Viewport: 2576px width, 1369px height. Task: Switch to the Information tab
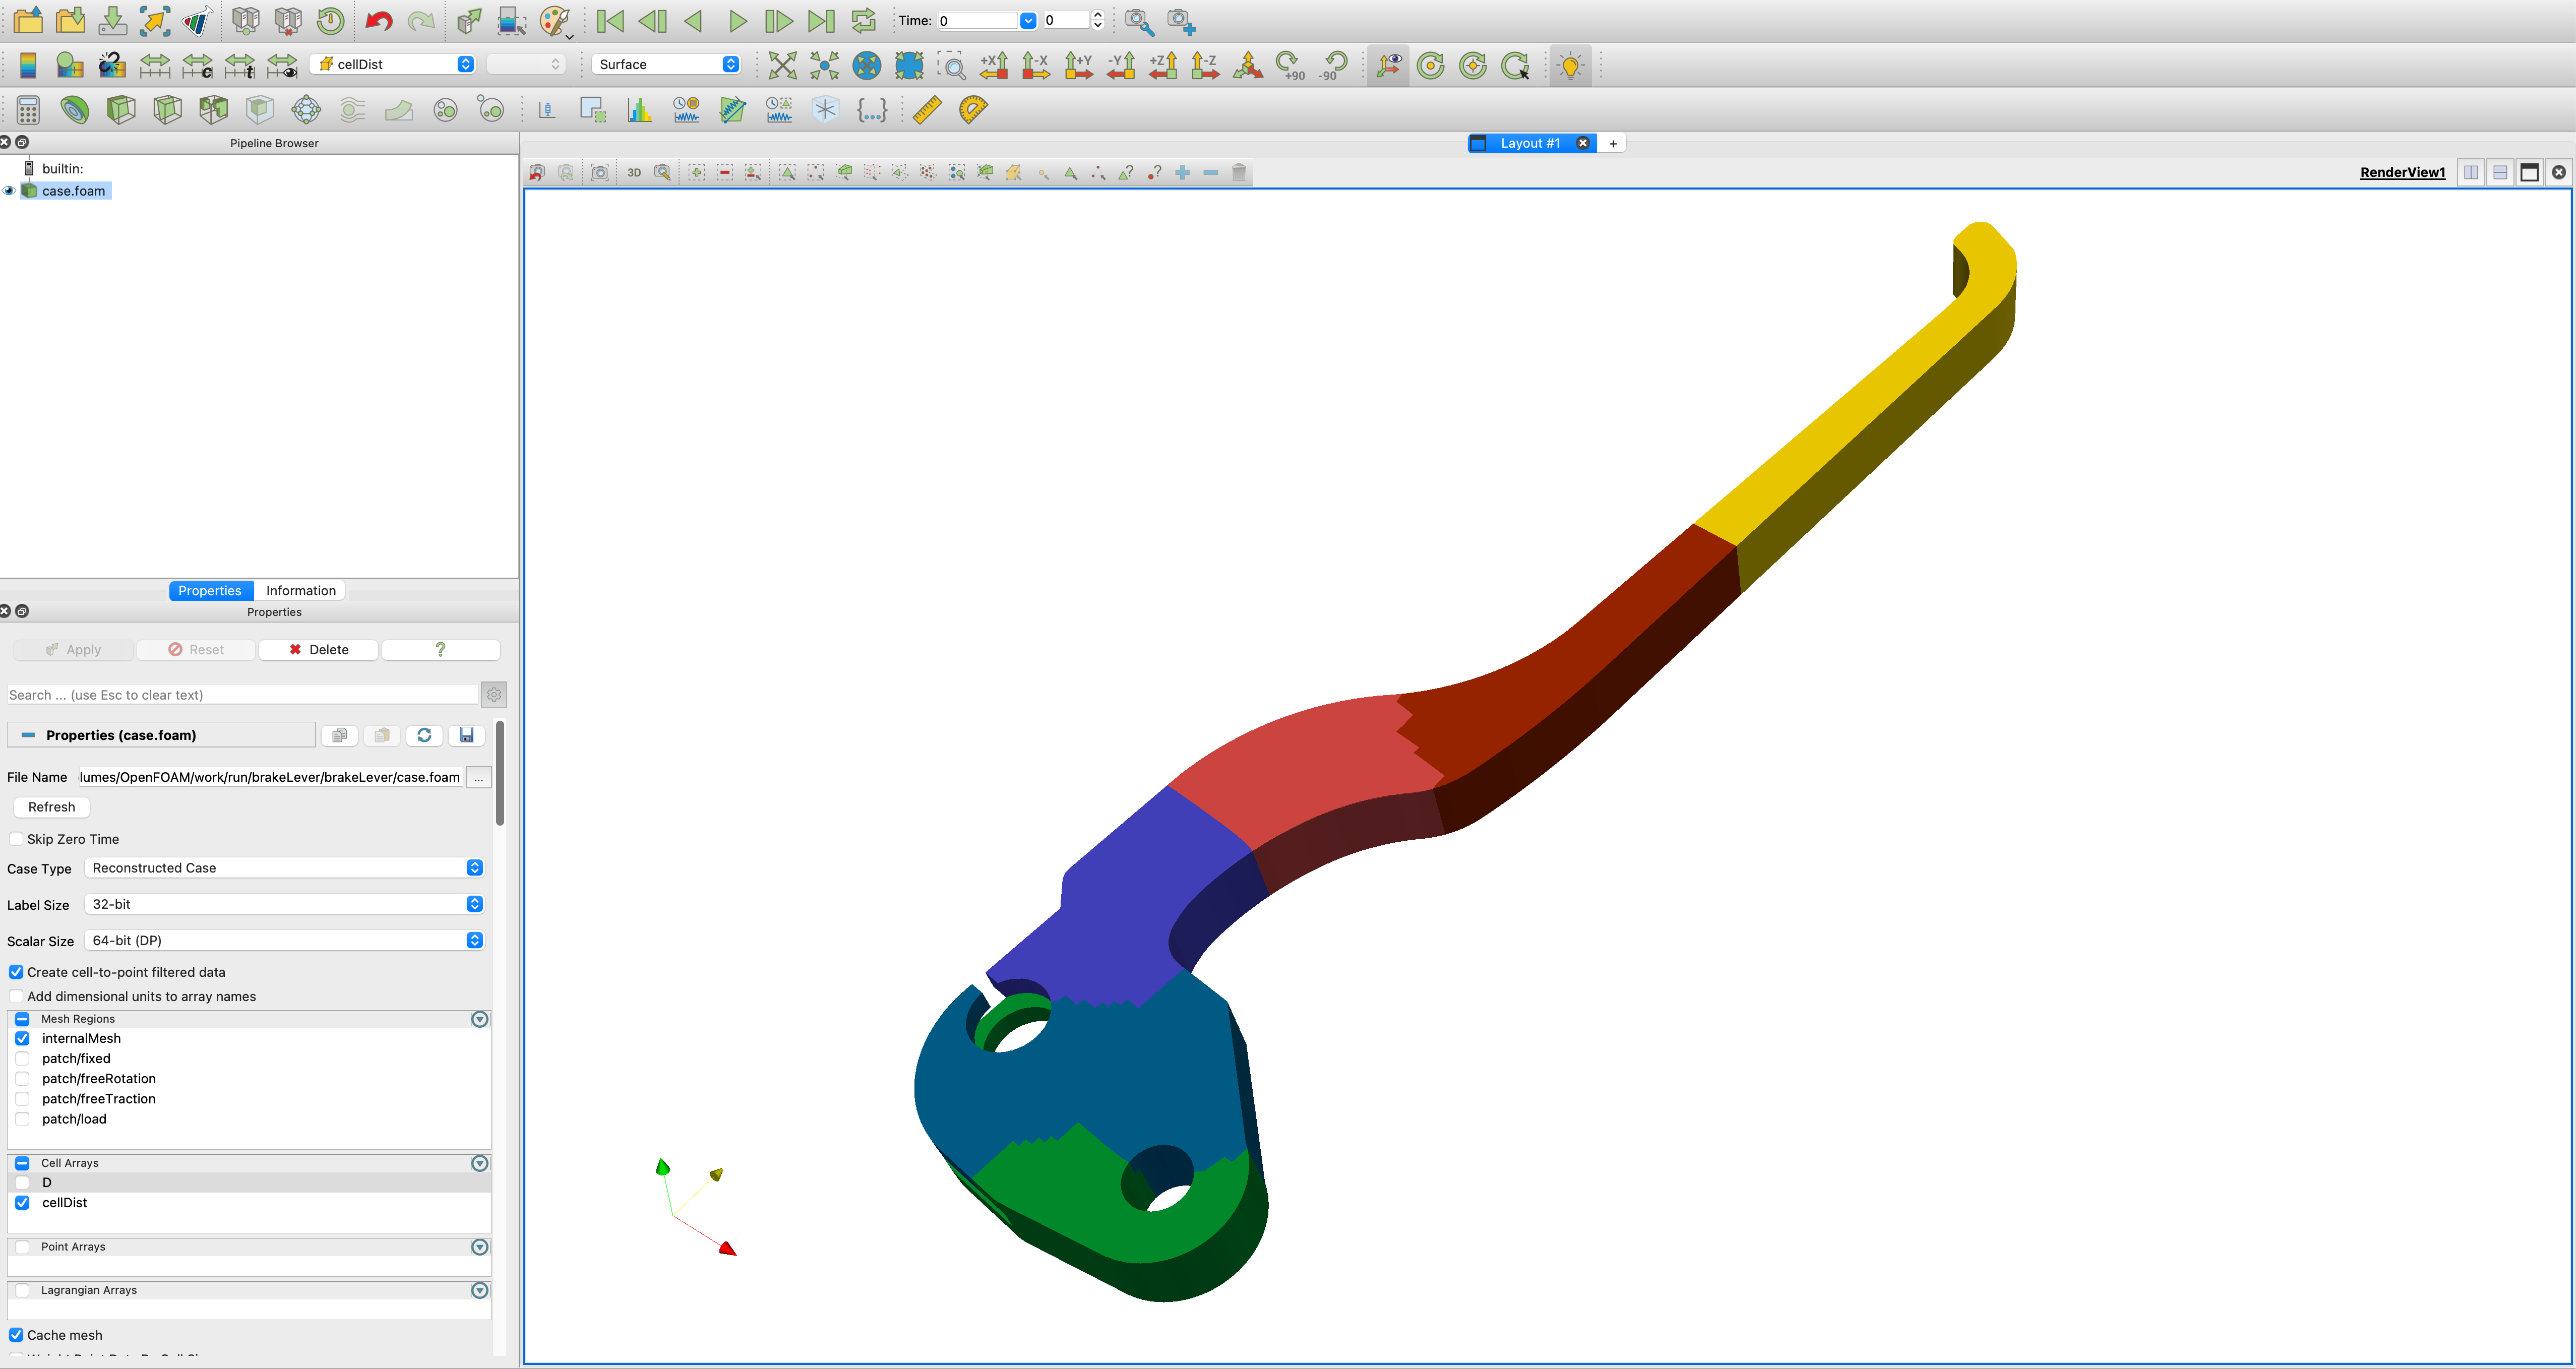[300, 590]
